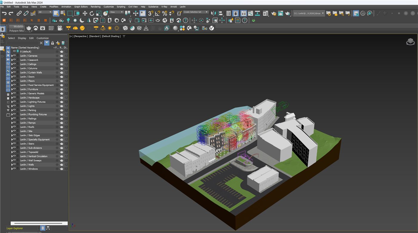Open the View reference coordinate dropdown
This screenshot has width=418, height=233.
coord(116,12)
